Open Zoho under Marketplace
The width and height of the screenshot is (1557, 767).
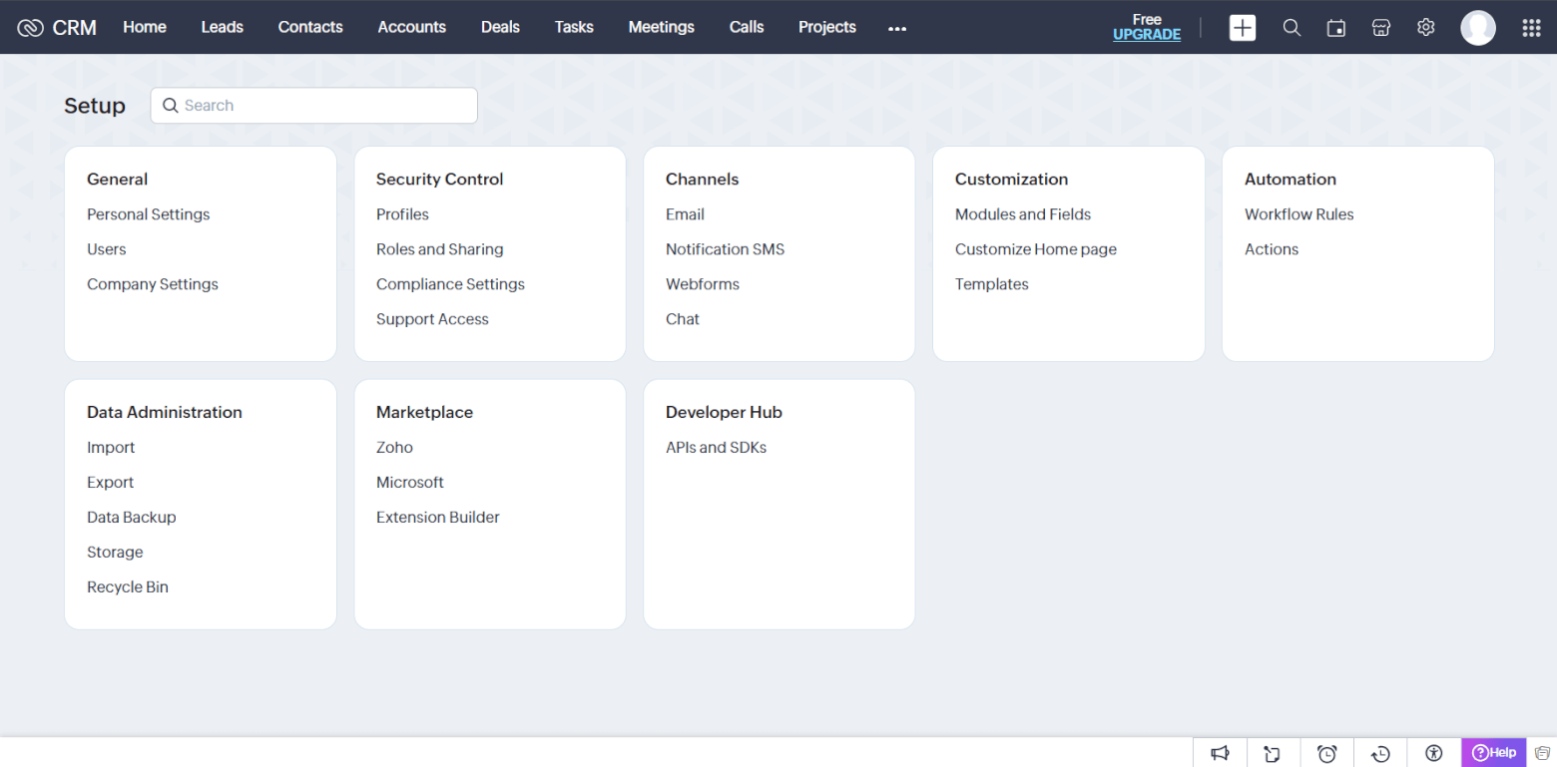pos(394,448)
